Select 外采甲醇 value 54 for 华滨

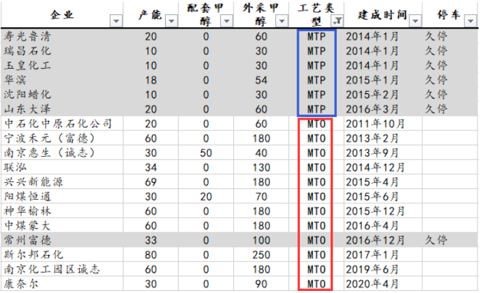[261, 80]
